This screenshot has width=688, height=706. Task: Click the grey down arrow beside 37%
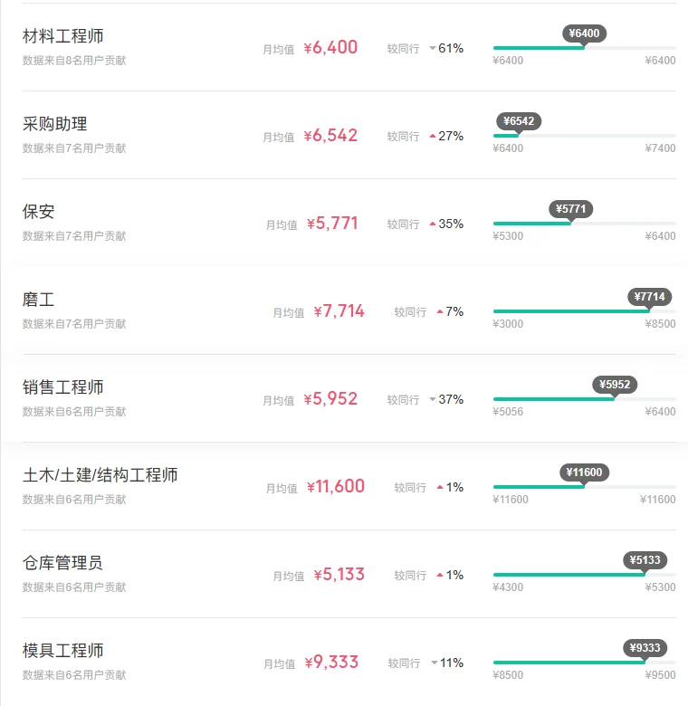tap(432, 399)
